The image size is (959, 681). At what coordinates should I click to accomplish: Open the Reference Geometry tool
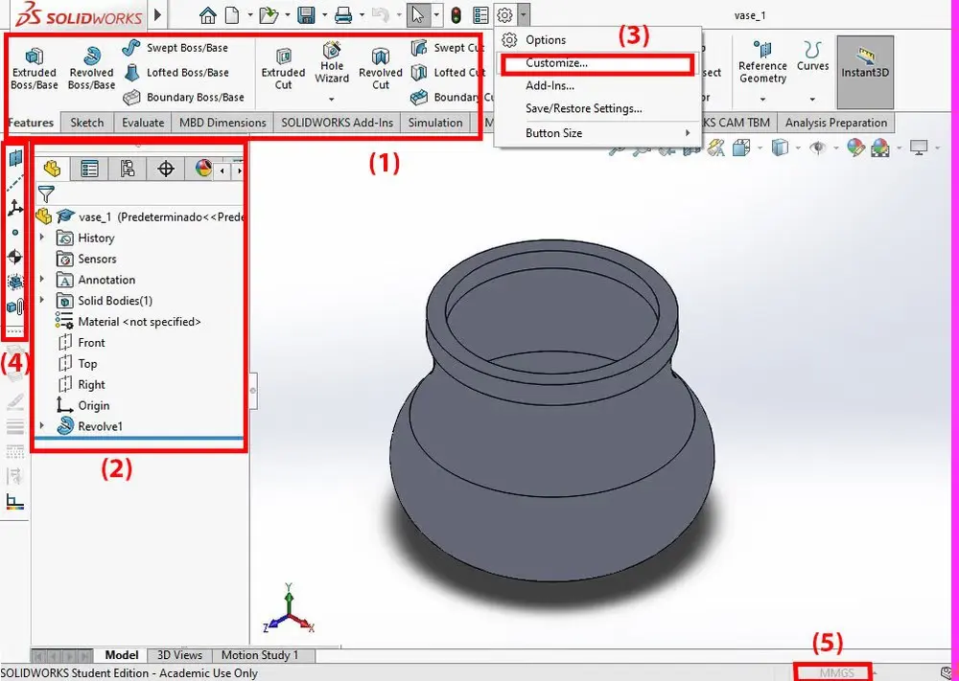click(x=762, y=62)
